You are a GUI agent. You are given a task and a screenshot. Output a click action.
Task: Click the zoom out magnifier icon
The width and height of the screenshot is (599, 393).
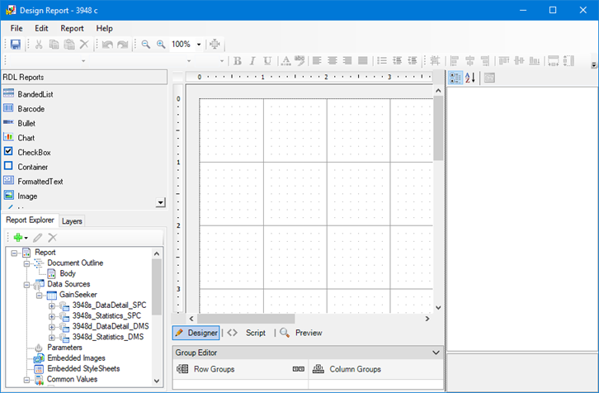(x=146, y=45)
